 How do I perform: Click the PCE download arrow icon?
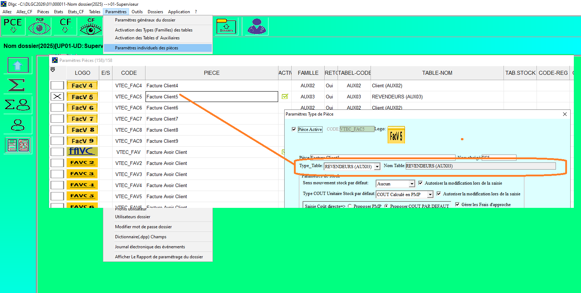point(13,26)
